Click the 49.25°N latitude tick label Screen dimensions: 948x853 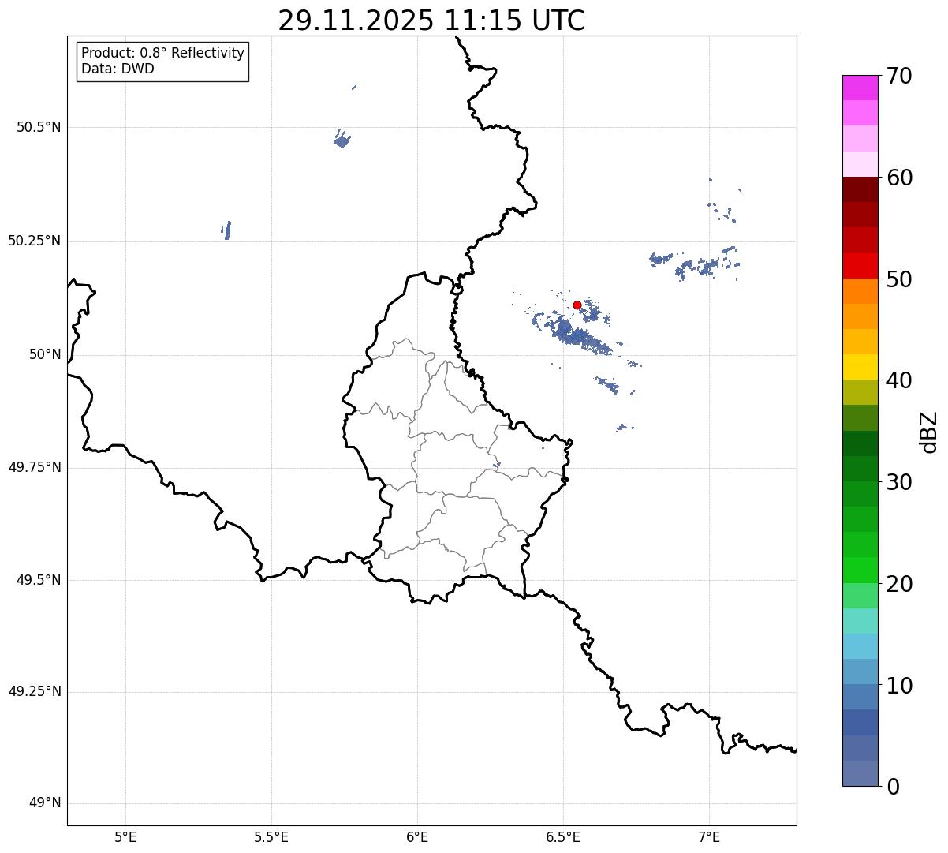pos(34,692)
